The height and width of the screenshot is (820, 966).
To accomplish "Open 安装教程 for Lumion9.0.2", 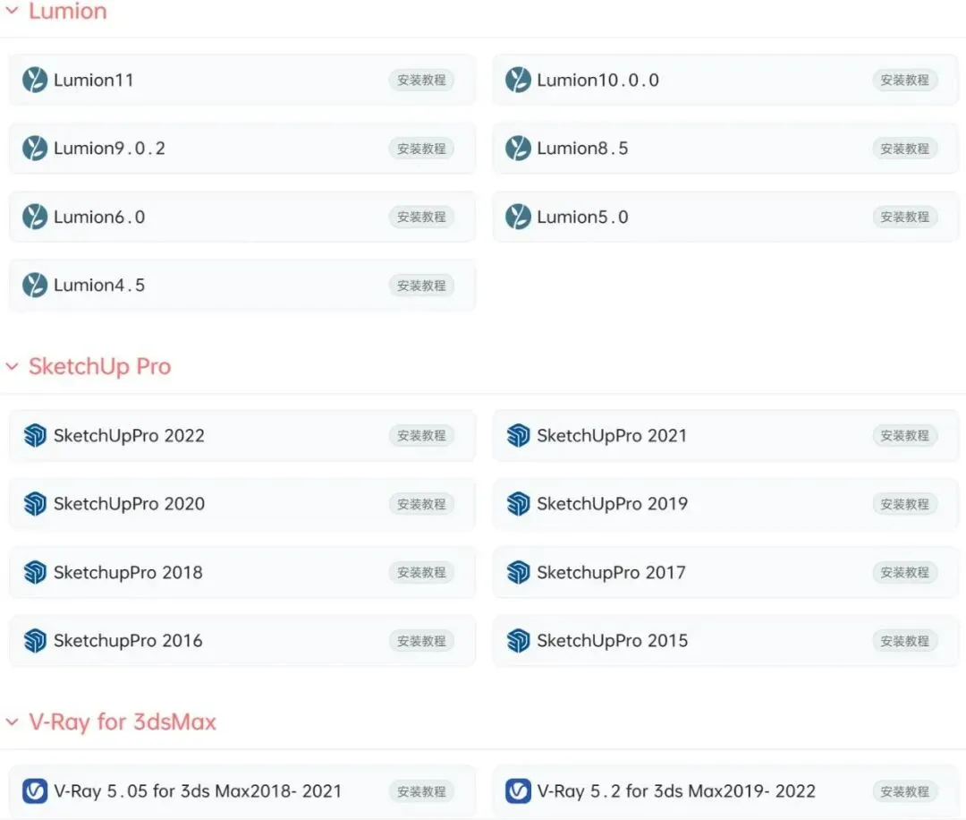I will pos(421,149).
